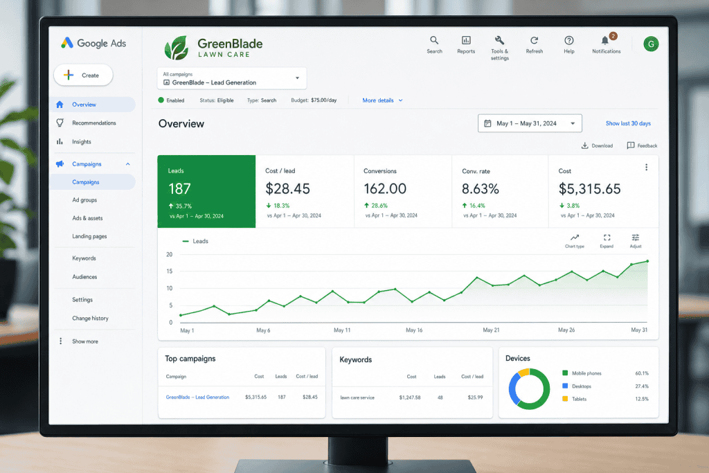709x473 pixels.
Task: Click calendar icon in date range
Action: coord(487,123)
